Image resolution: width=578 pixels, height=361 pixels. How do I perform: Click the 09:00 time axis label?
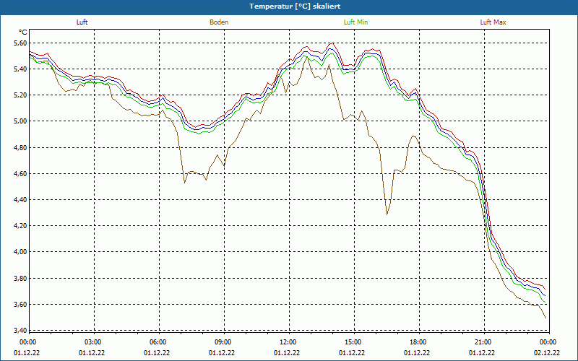click(x=223, y=342)
